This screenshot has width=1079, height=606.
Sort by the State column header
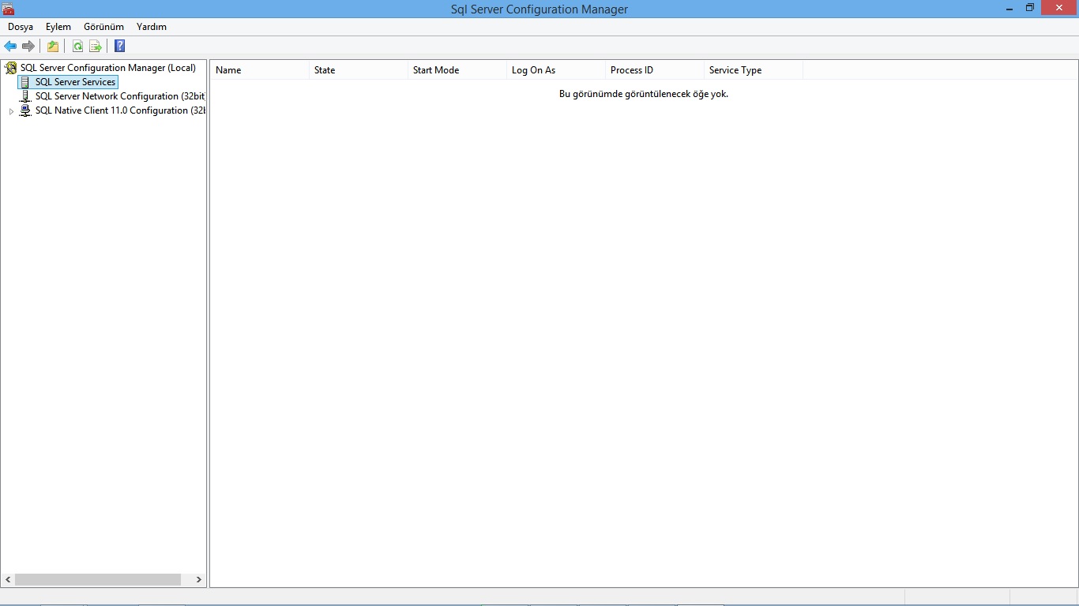tap(359, 70)
